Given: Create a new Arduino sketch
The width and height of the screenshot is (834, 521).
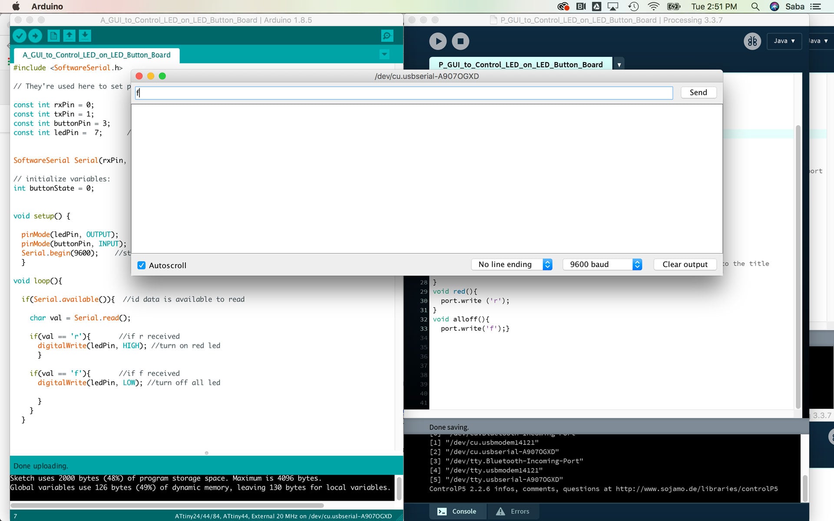Looking at the screenshot, I should (53, 36).
